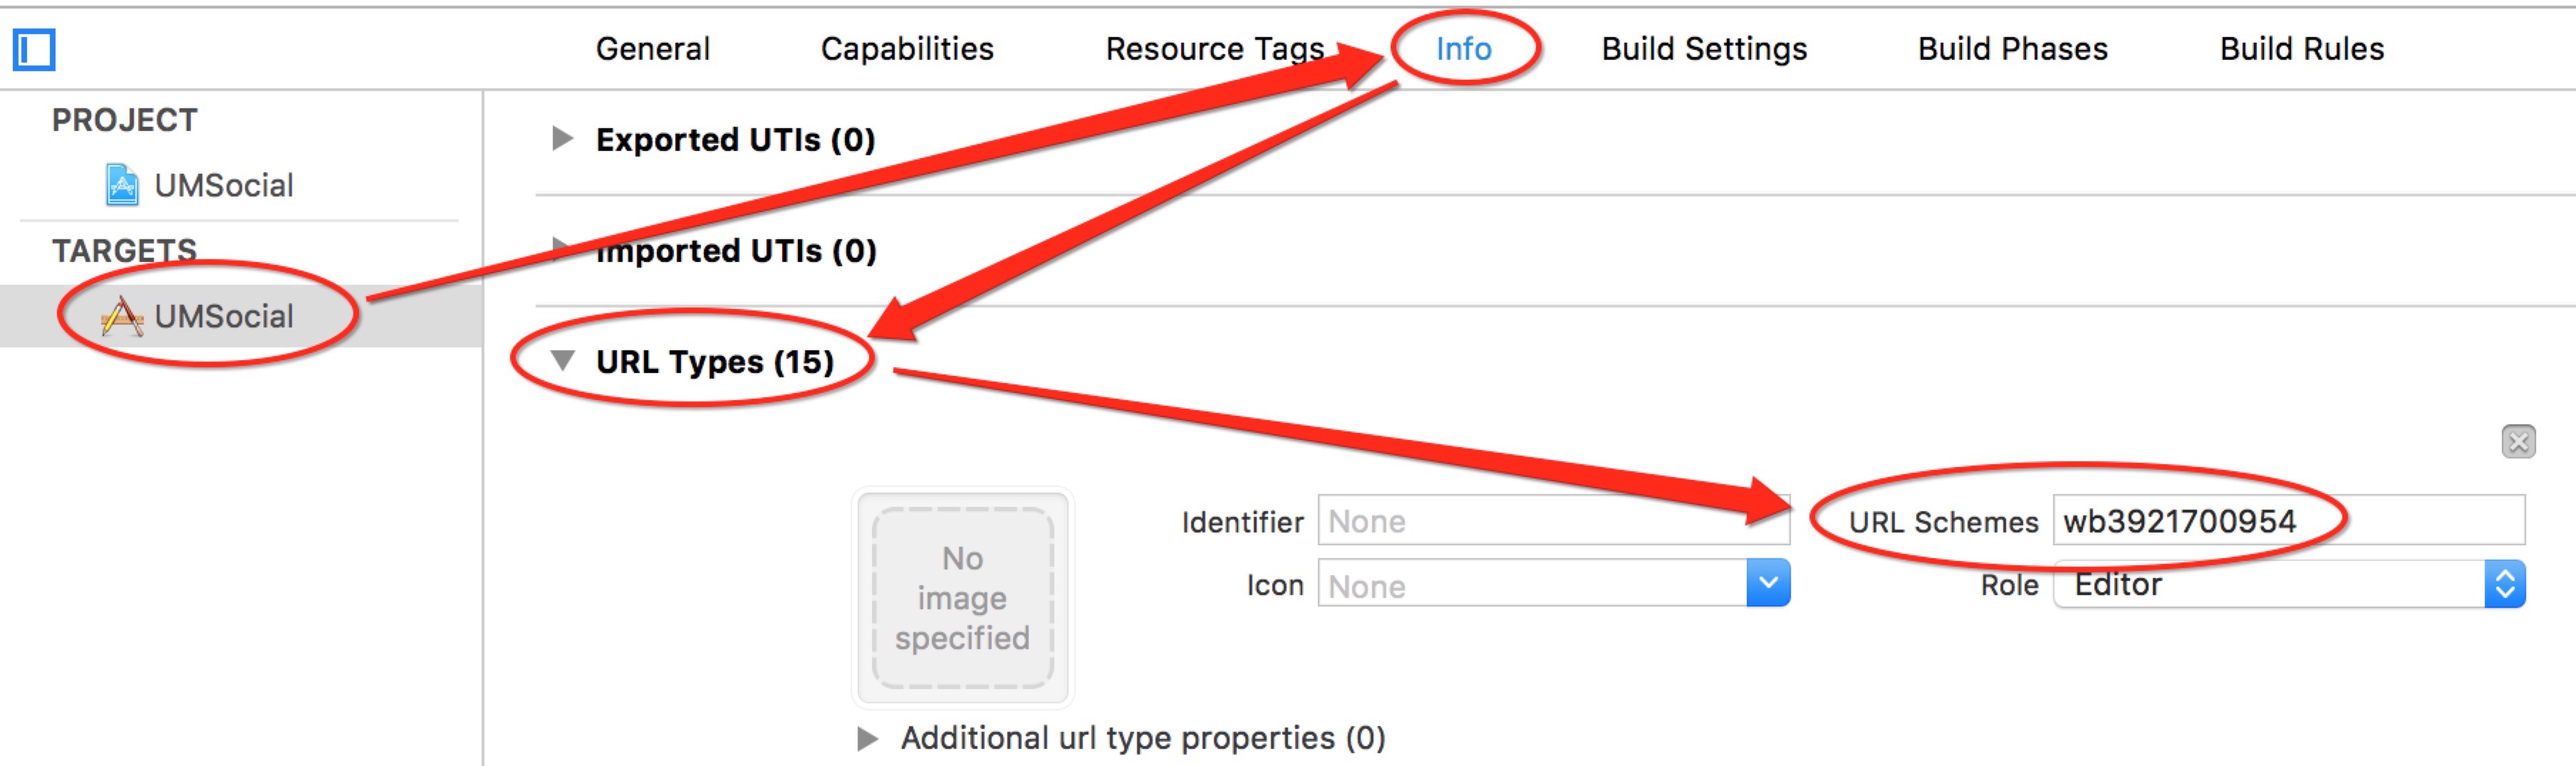The height and width of the screenshot is (766, 2576).
Task: Switch to the General tab
Action: [652, 49]
